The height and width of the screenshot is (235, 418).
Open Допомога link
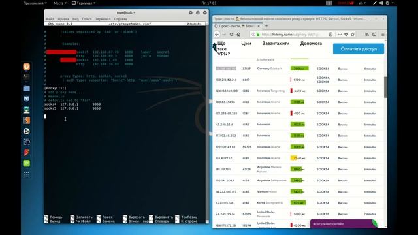click(x=311, y=44)
